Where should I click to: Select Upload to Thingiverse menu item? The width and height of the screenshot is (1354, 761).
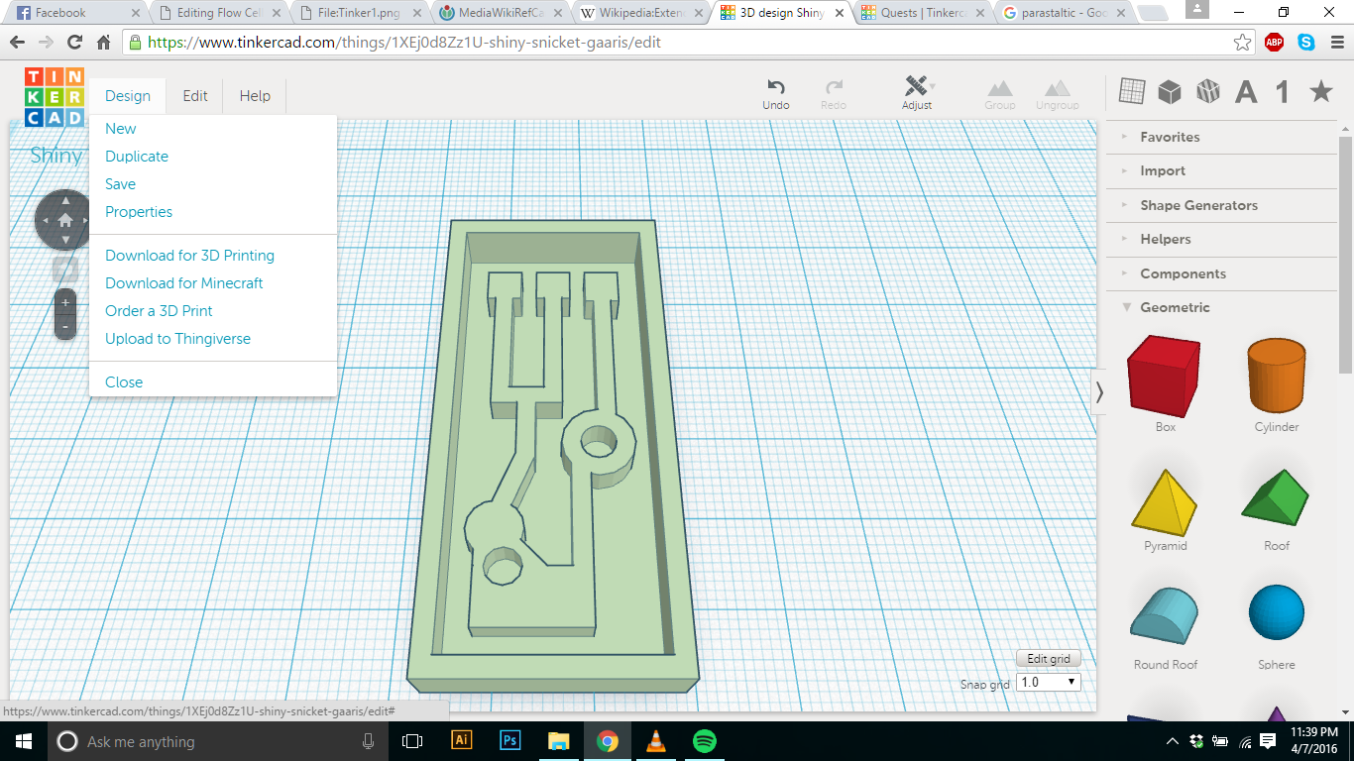pyautogui.click(x=177, y=339)
